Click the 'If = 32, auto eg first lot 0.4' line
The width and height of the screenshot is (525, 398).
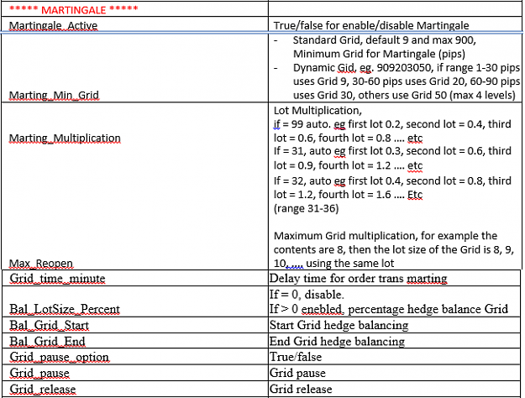tap(392, 181)
